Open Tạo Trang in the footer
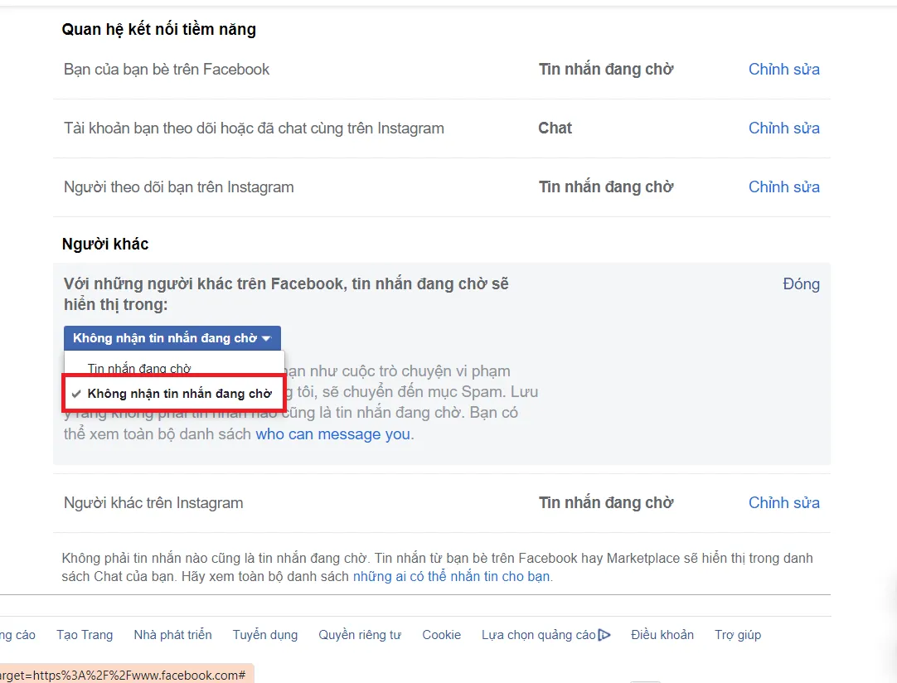Viewport: 897px width, 683px height. [x=85, y=634]
